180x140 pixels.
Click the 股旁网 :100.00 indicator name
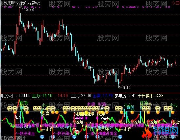tap(16, 96)
